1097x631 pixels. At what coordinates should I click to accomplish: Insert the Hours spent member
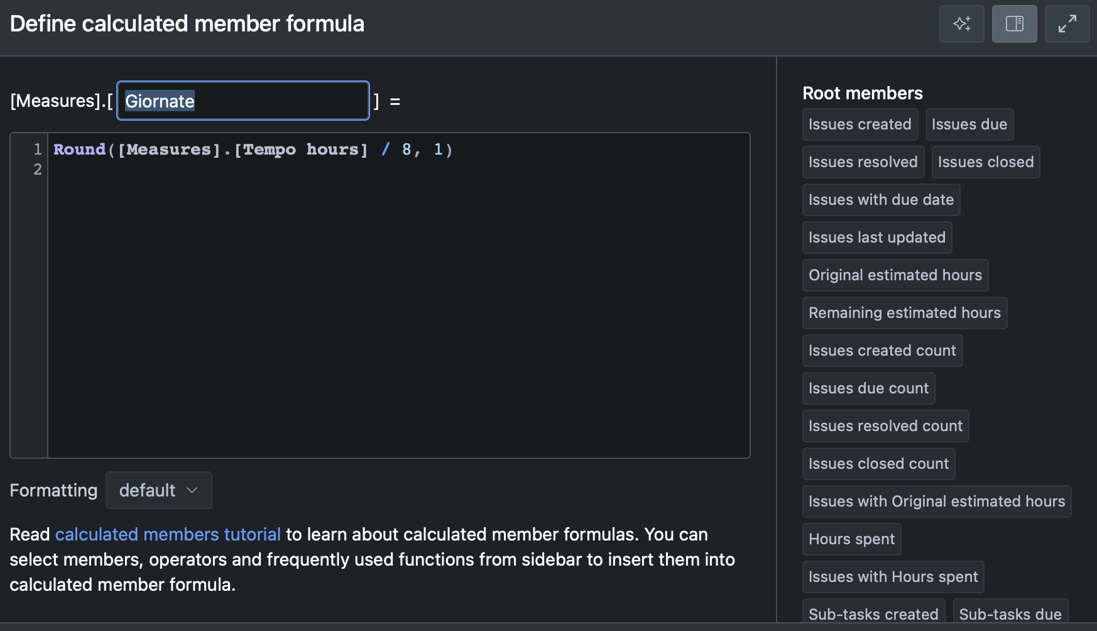(851, 539)
